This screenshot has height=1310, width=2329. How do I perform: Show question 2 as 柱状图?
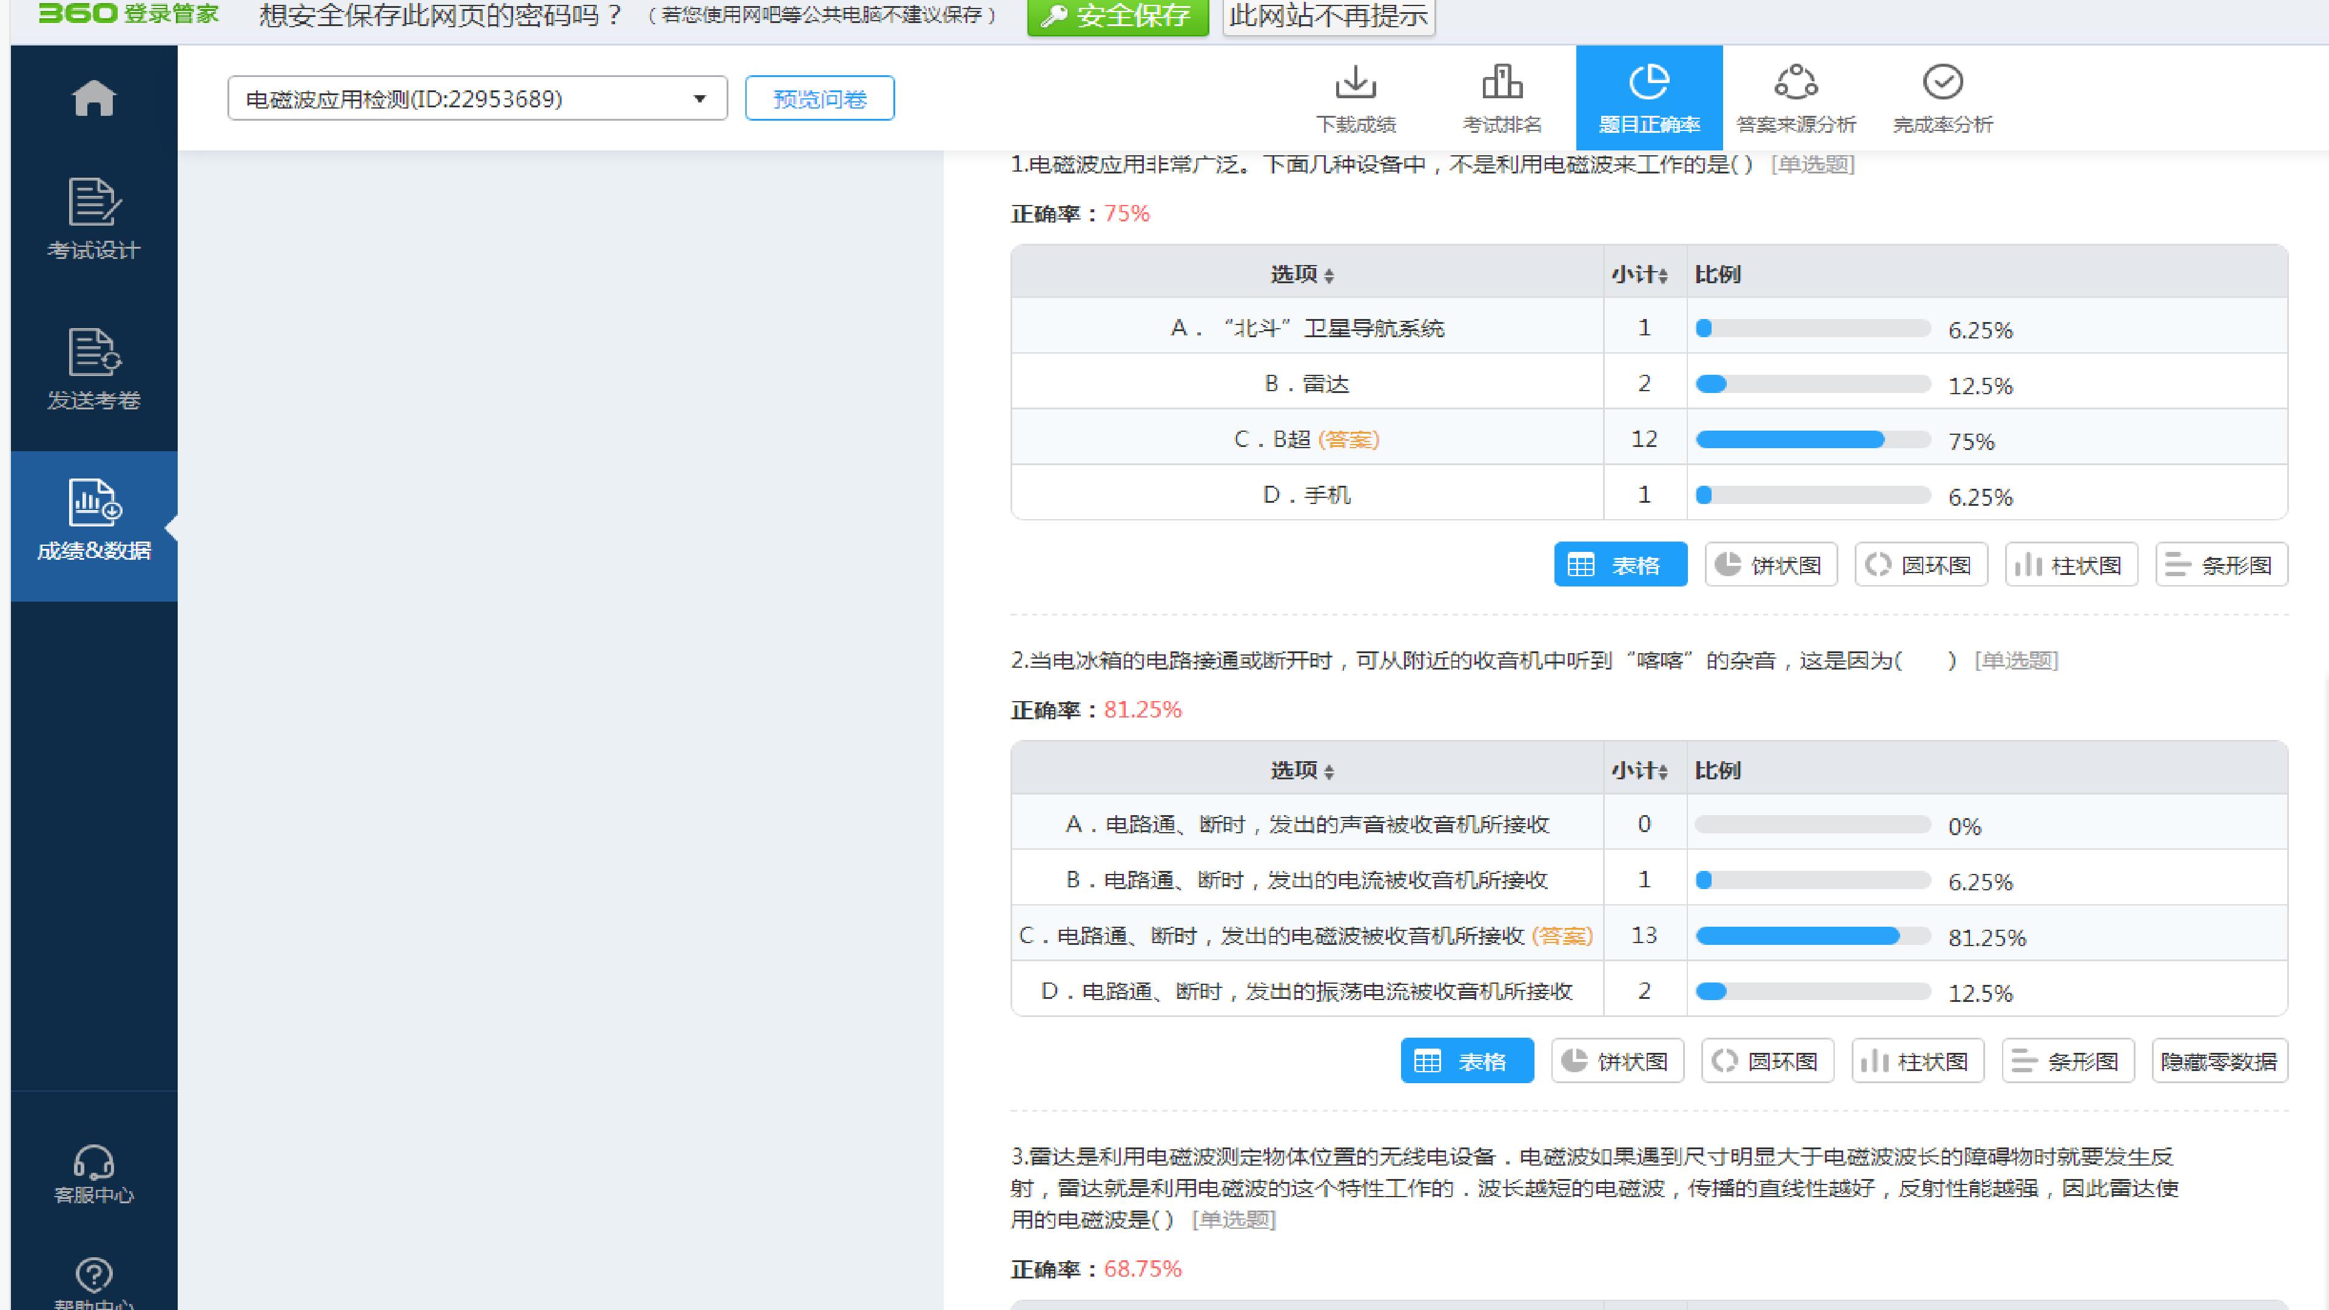[1918, 1061]
